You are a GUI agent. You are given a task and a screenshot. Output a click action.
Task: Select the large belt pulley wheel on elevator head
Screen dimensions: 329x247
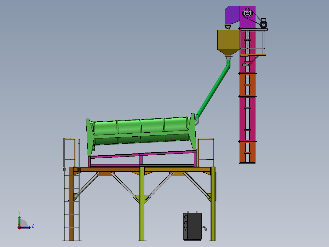click(248, 13)
